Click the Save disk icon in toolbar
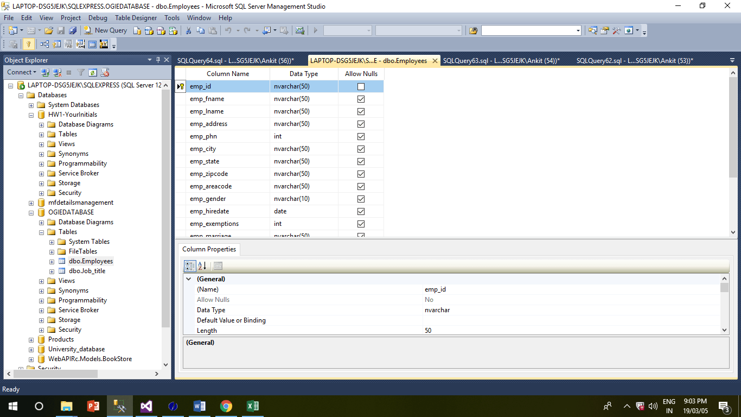 click(60, 30)
